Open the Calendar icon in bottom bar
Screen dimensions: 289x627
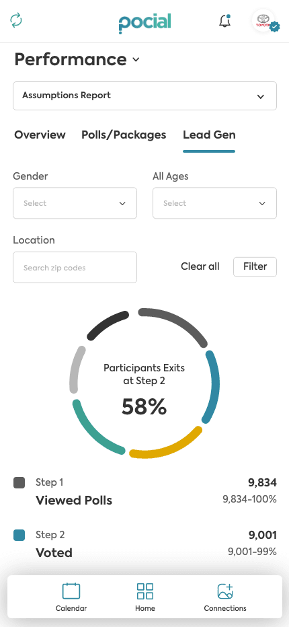[x=71, y=591]
